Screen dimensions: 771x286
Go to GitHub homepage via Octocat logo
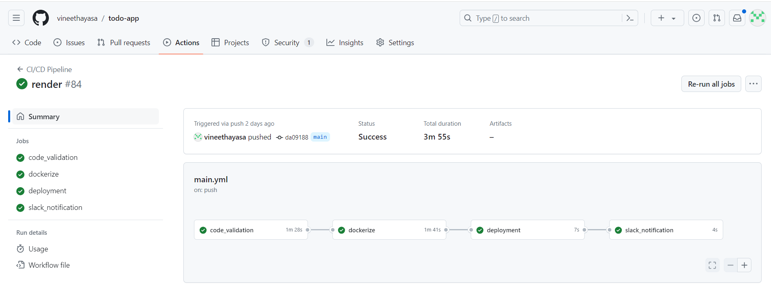point(41,18)
